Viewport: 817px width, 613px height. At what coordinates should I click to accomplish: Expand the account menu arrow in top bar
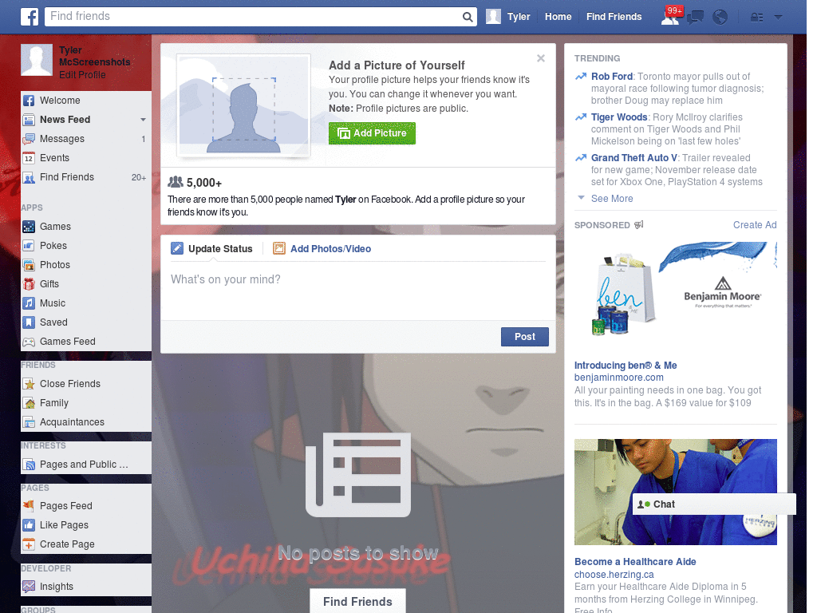click(778, 17)
